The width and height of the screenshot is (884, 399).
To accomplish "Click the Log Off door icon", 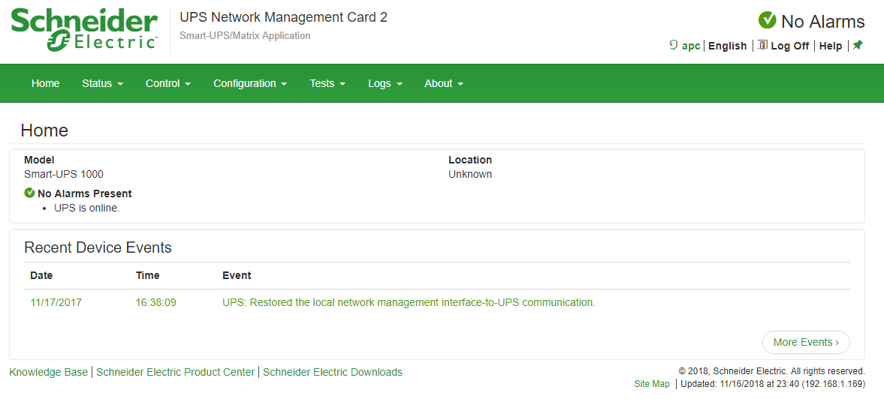I will tap(762, 45).
